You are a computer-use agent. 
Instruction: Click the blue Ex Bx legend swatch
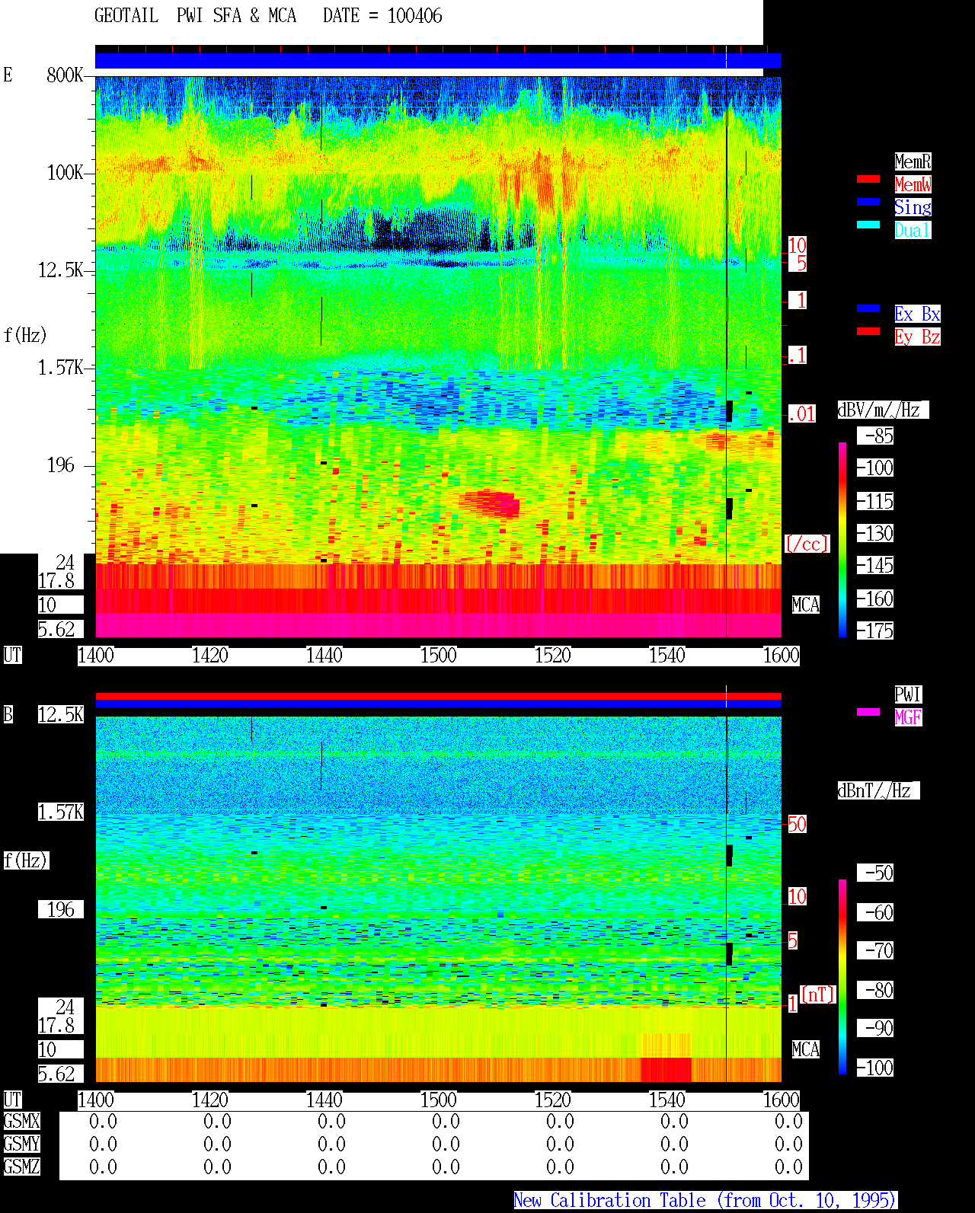tap(868, 308)
